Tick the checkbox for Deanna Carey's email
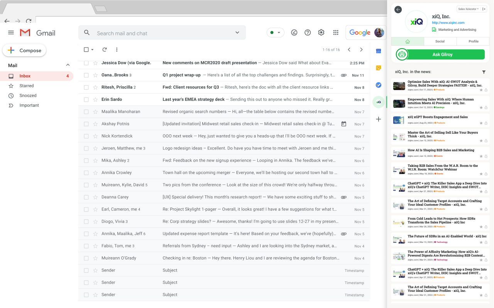 tap(86, 197)
